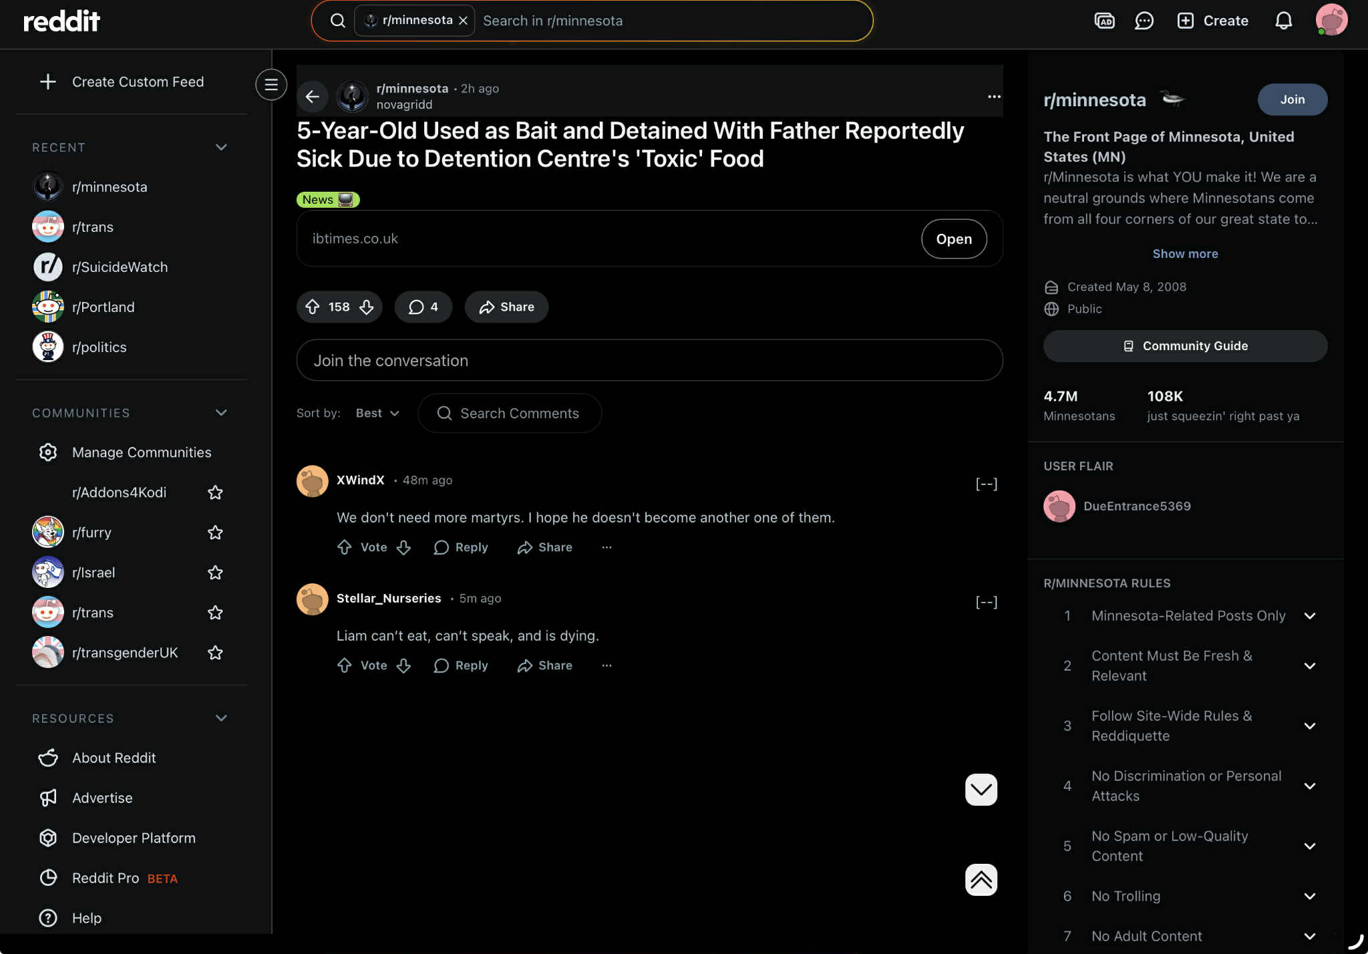Open the post's three-dot options menu
The width and height of the screenshot is (1368, 954).
[x=994, y=96]
